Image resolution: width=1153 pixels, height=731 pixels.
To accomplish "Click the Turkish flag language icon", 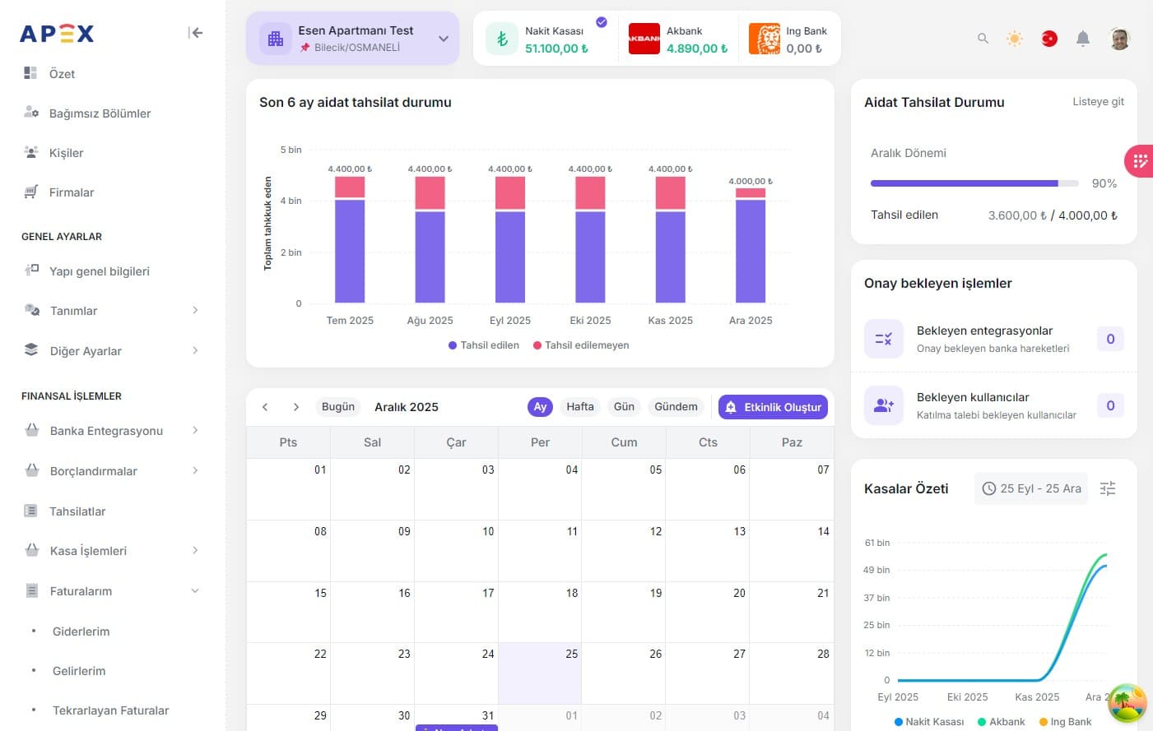I will pyautogui.click(x=1048, y=38).
